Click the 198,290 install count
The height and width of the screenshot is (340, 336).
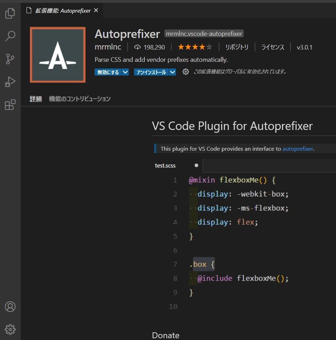point(154,47)
